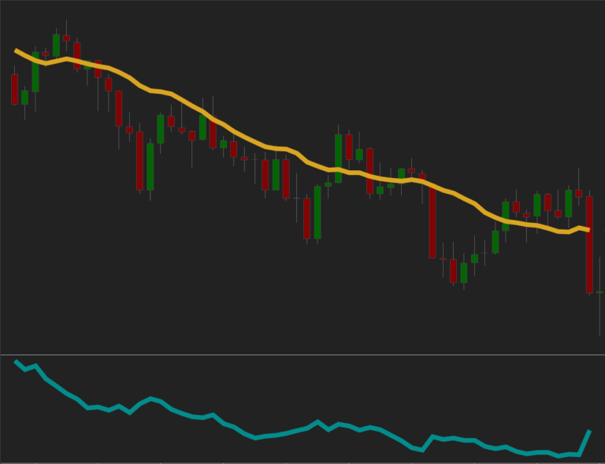Select the tall green candle at the mid-chart low
The image size is (605, 464).
point(317,212)
